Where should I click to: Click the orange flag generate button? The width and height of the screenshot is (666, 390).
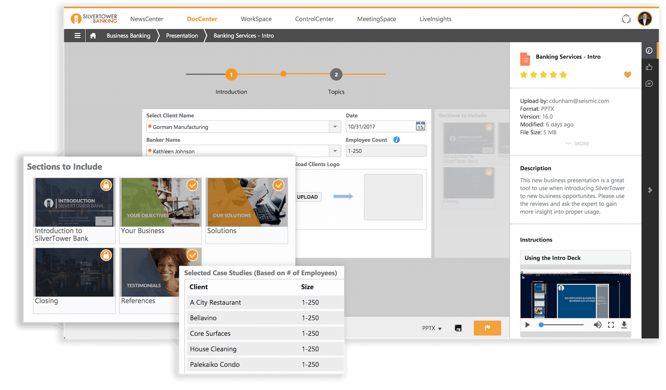pos(487,328)
